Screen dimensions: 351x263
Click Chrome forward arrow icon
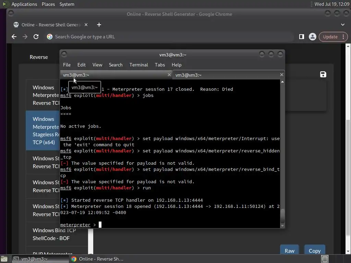(x=25, y=37)
